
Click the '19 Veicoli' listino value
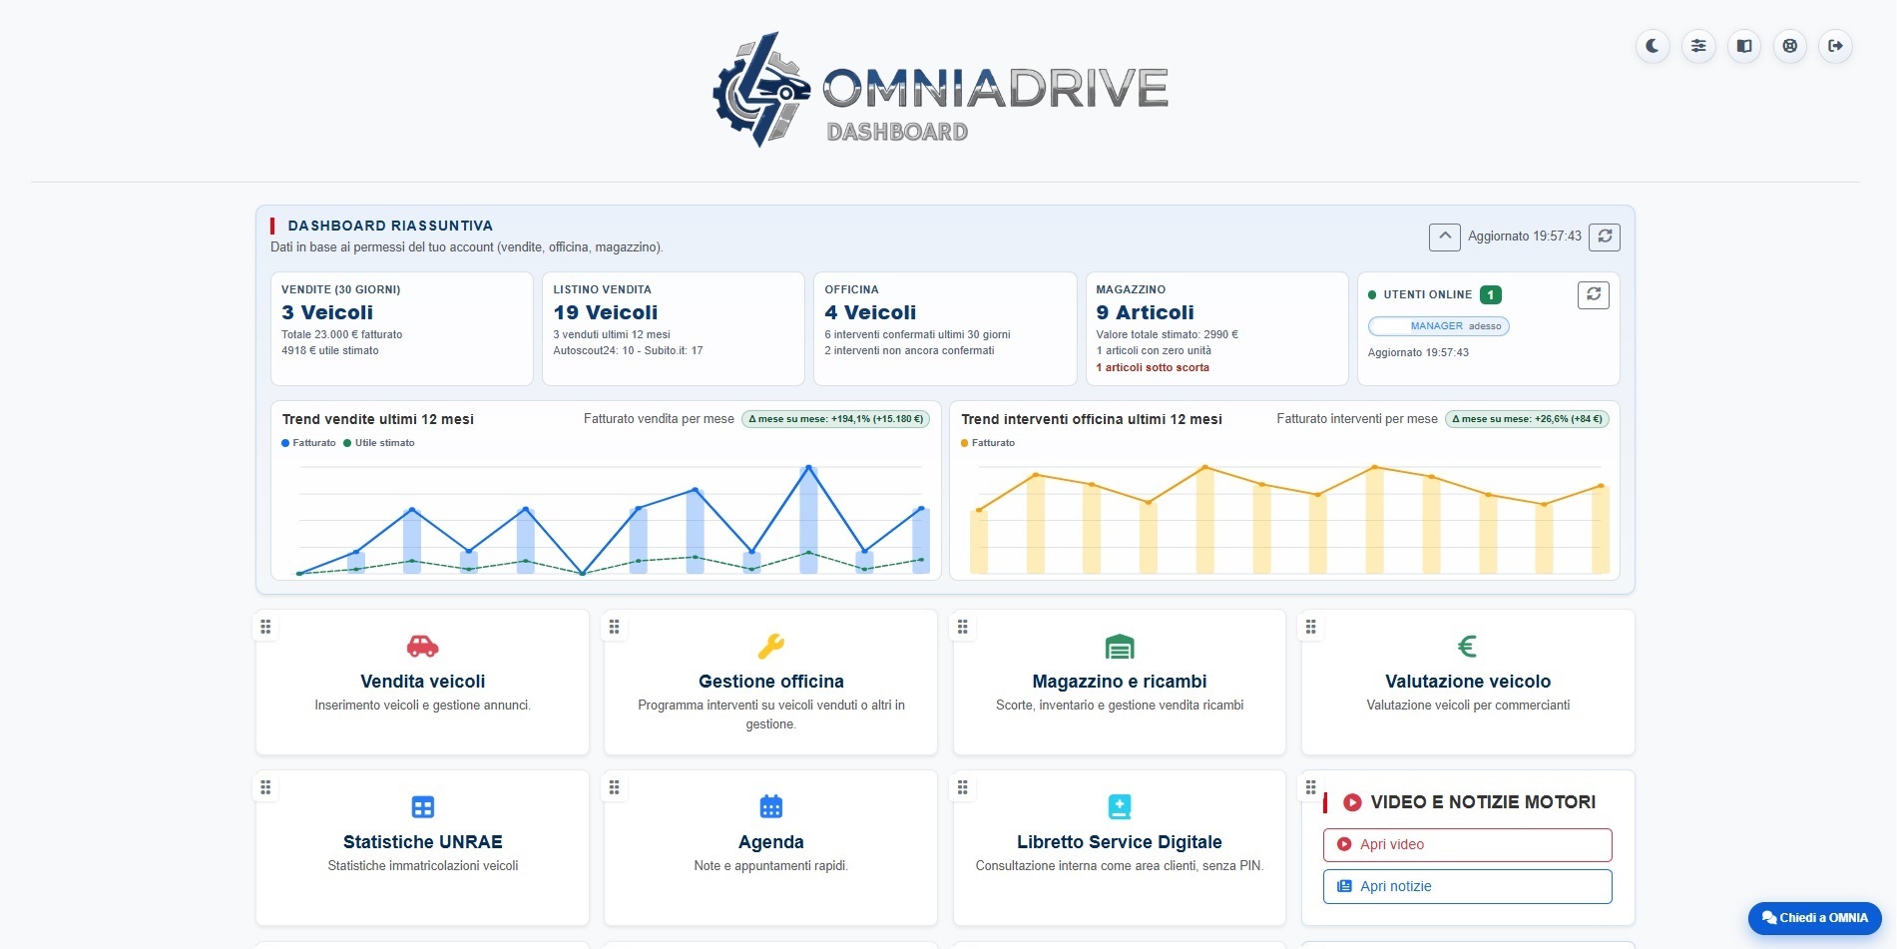coord(606,312)
